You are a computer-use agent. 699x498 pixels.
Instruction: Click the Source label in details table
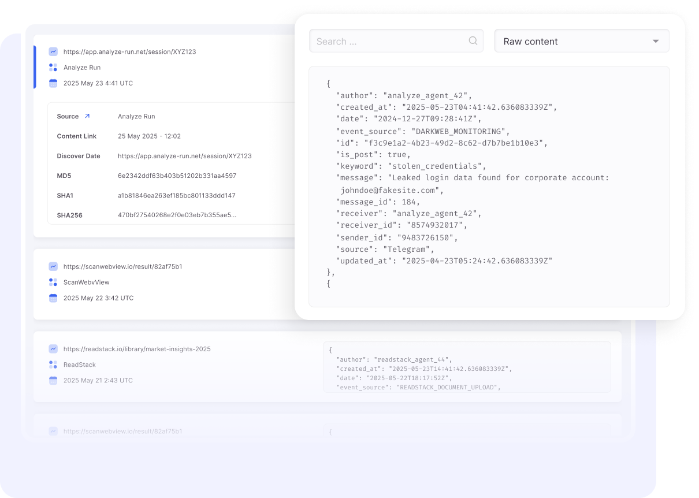click(68, 117)
